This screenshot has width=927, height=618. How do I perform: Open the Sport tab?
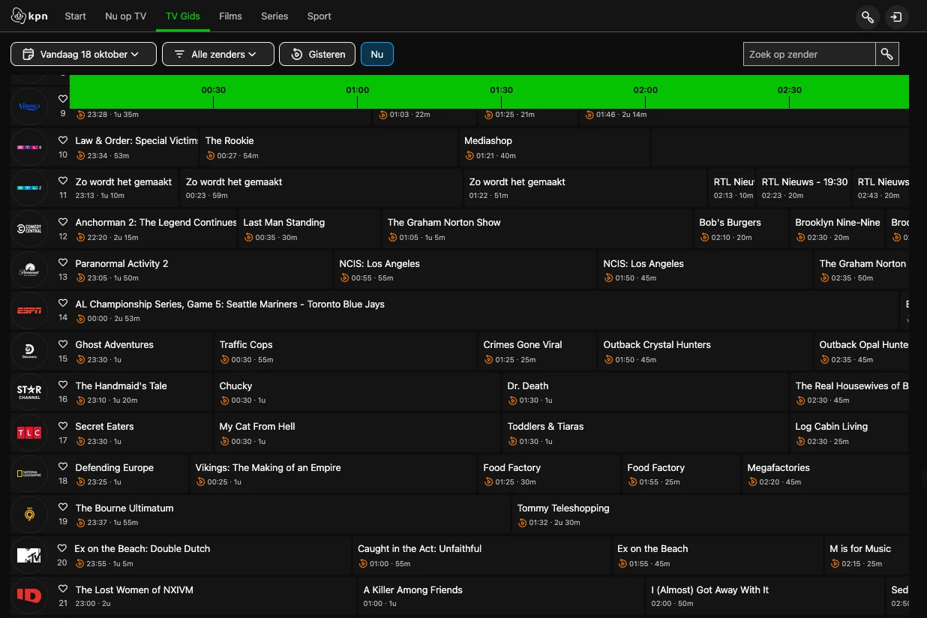pos(319,16)
